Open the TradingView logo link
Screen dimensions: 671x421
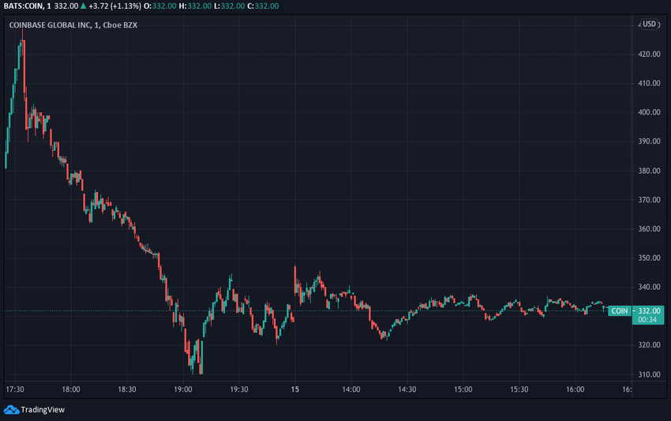34,410
